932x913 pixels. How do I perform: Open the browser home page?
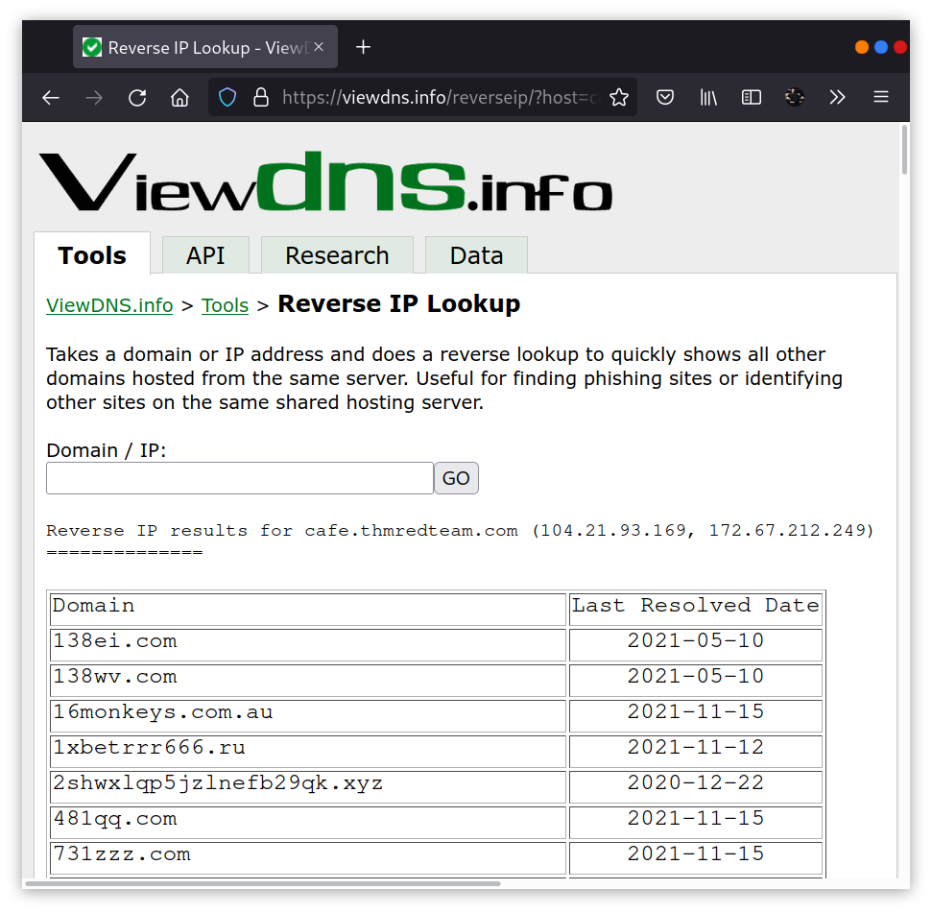click(x=179, y=98)
